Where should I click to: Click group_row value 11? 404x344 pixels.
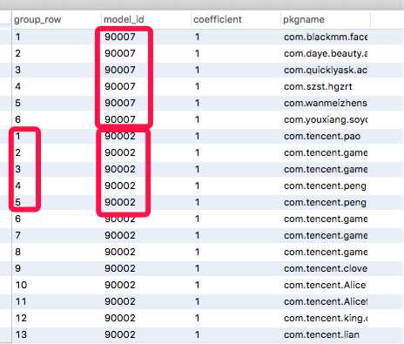pos(21,301)
